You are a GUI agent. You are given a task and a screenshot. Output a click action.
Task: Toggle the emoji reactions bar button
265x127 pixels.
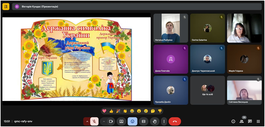tap(132, 121)
